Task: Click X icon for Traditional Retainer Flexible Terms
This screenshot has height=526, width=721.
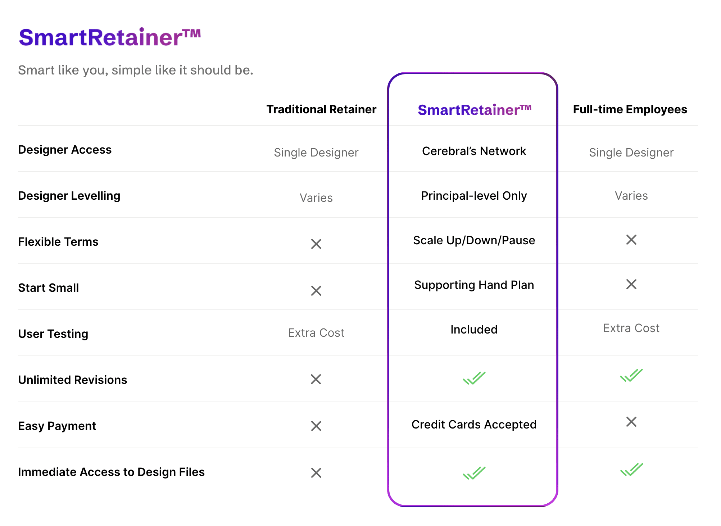Action: (x=316, y=244)
